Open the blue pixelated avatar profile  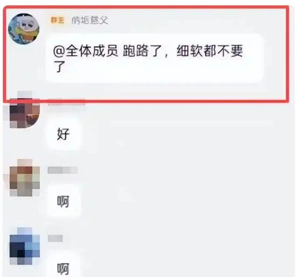(x=25, y=246)
